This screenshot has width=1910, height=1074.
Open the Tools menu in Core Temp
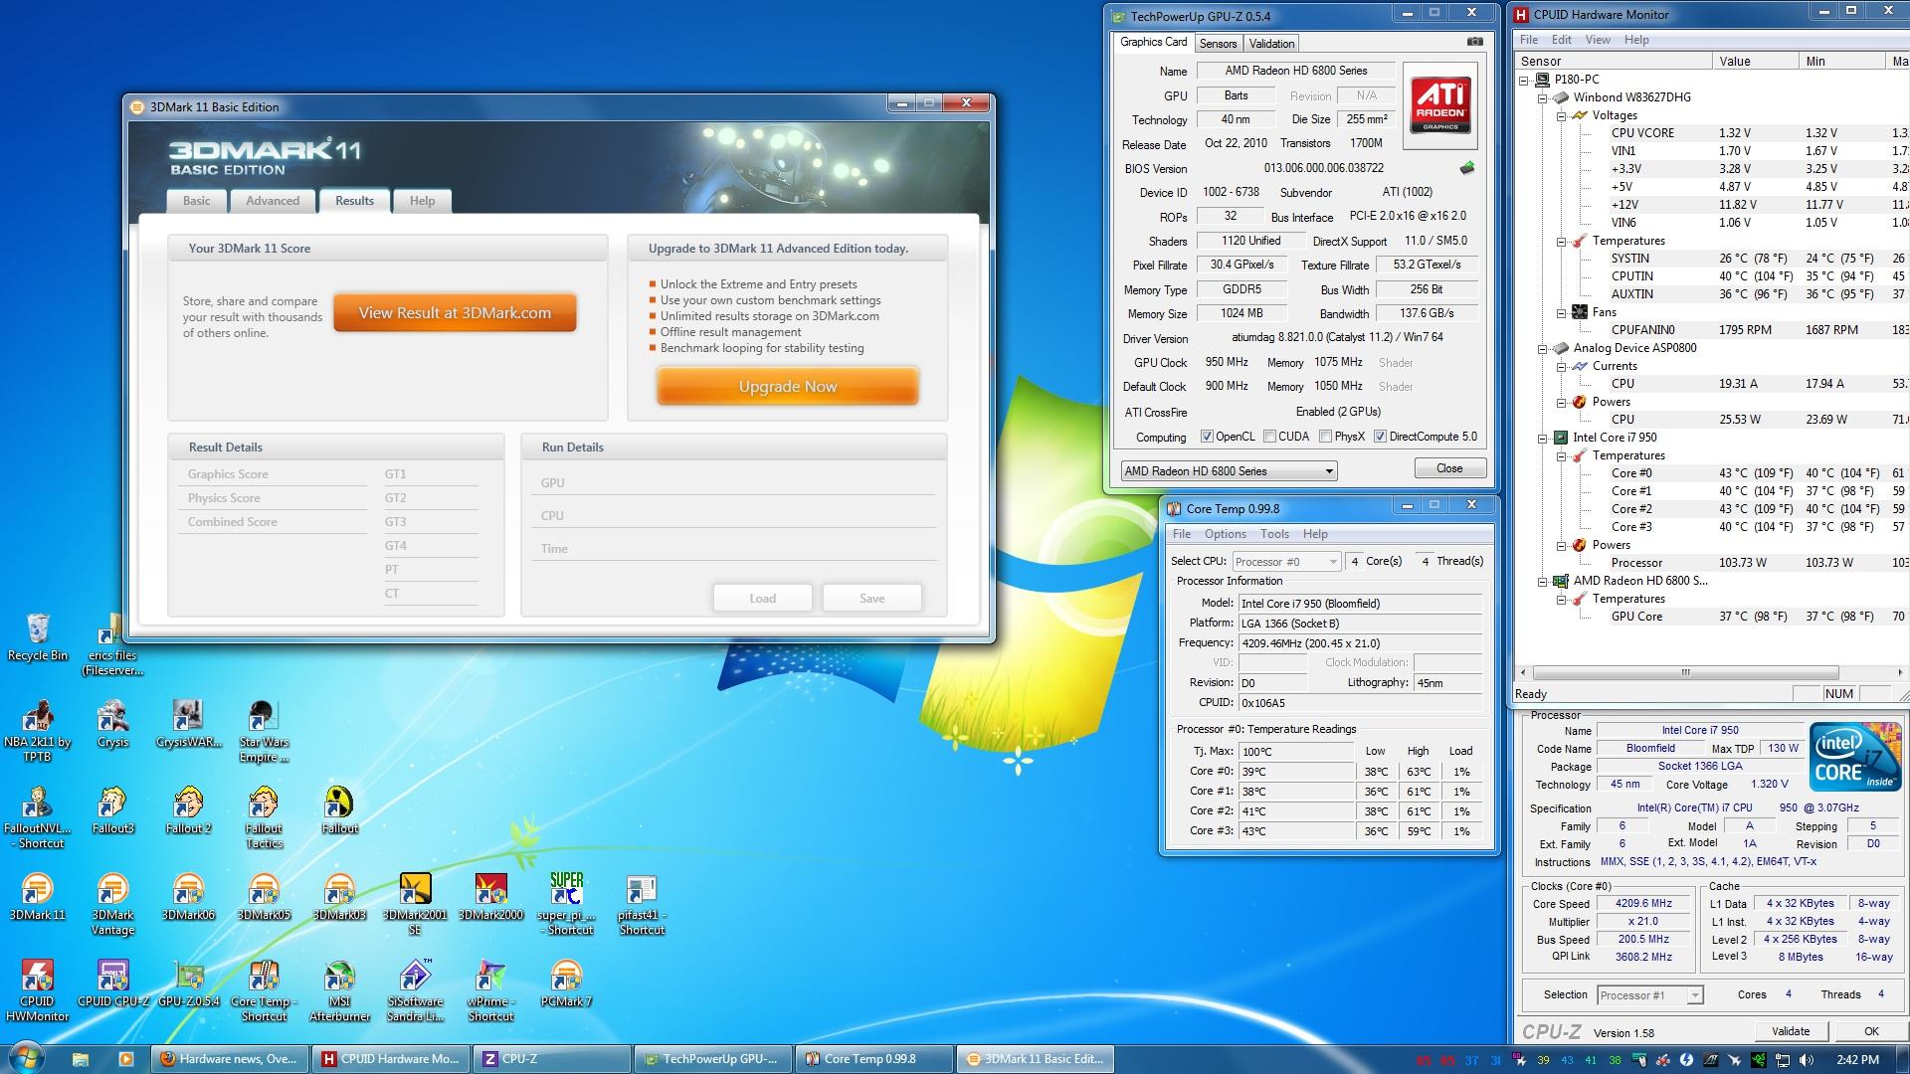1274,534
